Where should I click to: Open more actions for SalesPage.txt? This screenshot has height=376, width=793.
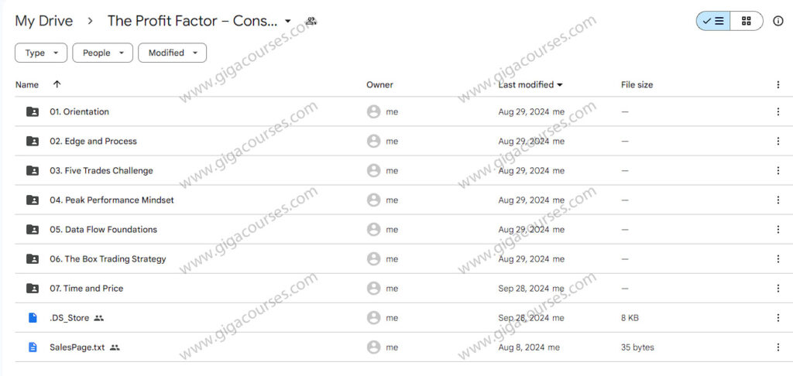click(778, 347)
